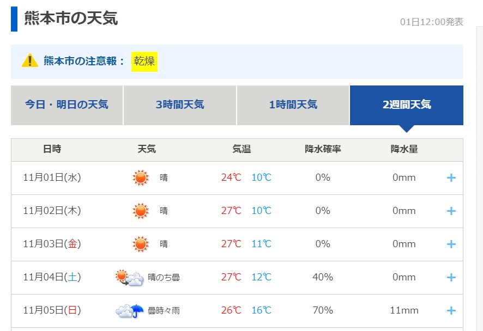Click the 11月05日(日) date cell
483x331 pixels.
coord(52,311)
